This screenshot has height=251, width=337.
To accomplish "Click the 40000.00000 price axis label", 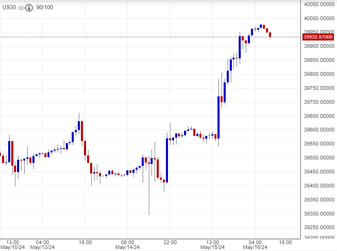I will pos(319,18).
